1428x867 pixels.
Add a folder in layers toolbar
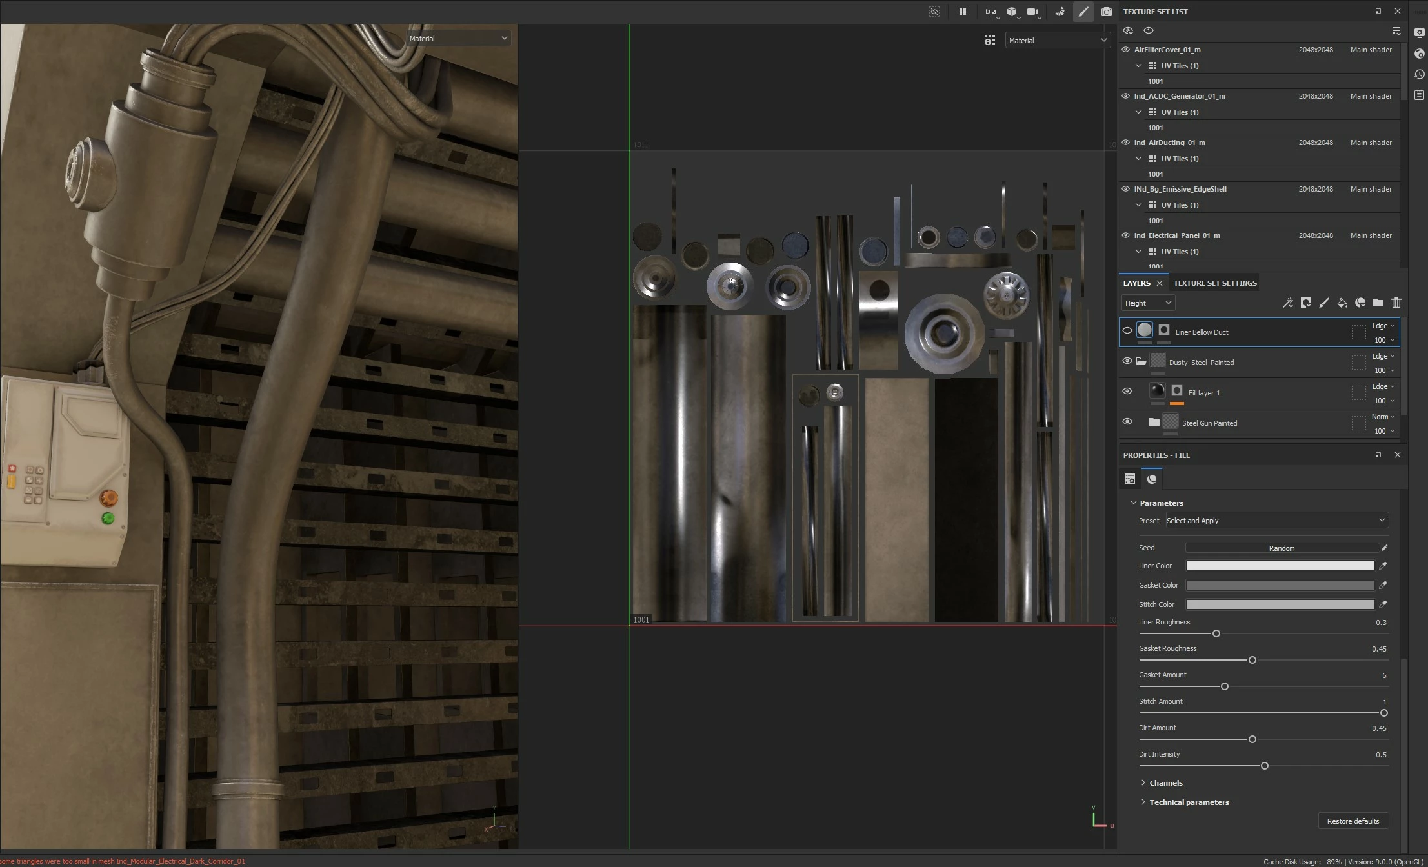pos(1378,303)
